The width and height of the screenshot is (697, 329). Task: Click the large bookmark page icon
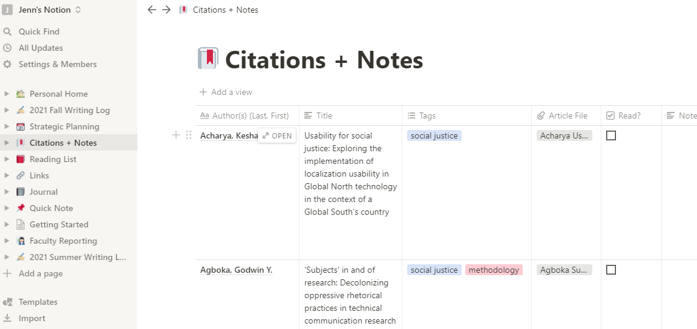[208, 59]
